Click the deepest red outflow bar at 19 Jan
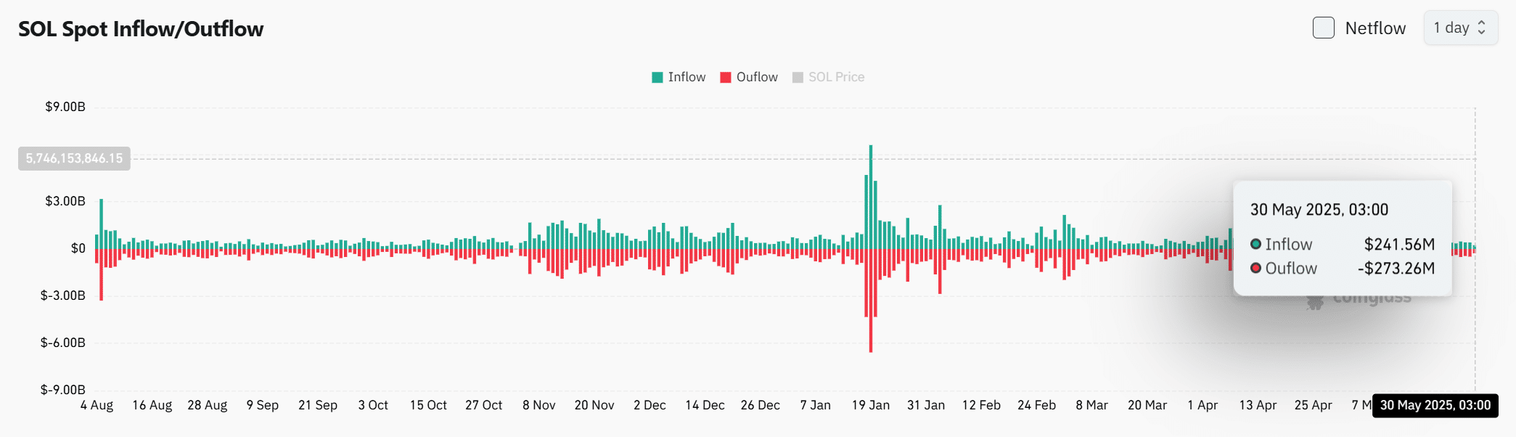Screen dimensions: 1516x437 pos(871,301)
